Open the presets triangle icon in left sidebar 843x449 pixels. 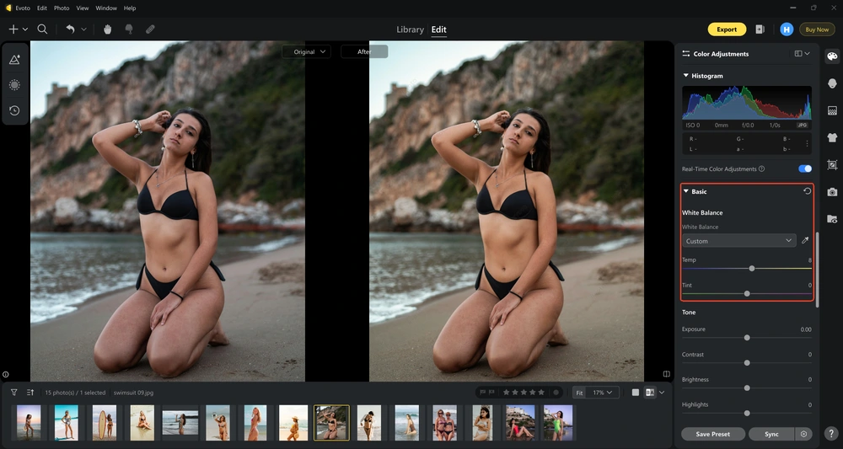coord(14,60)
